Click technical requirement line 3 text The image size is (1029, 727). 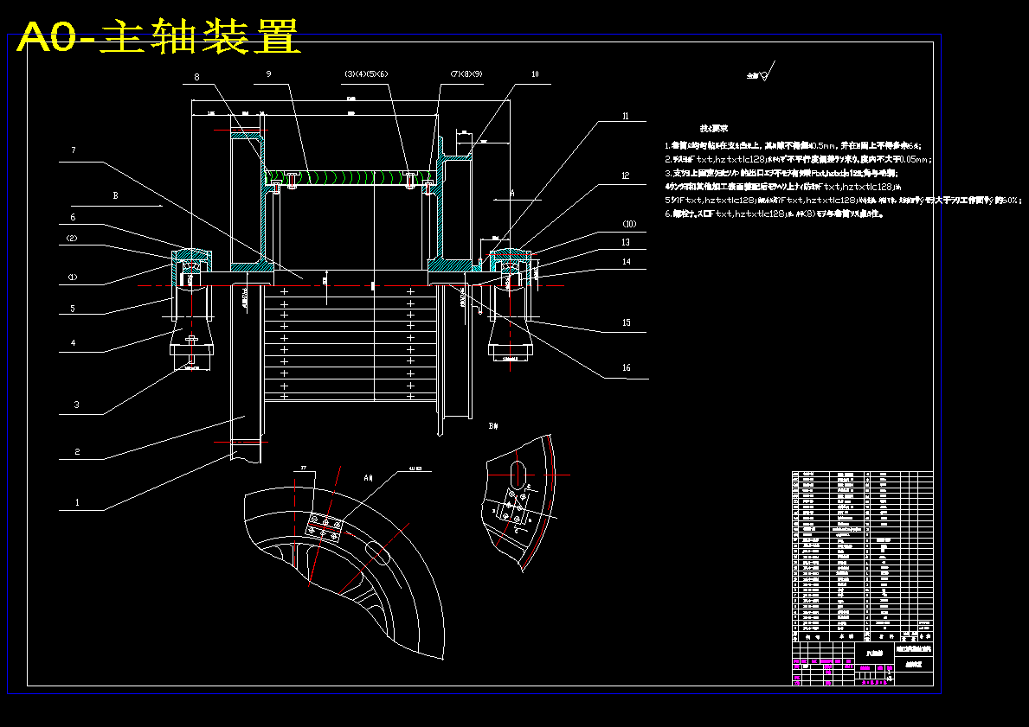781,173
